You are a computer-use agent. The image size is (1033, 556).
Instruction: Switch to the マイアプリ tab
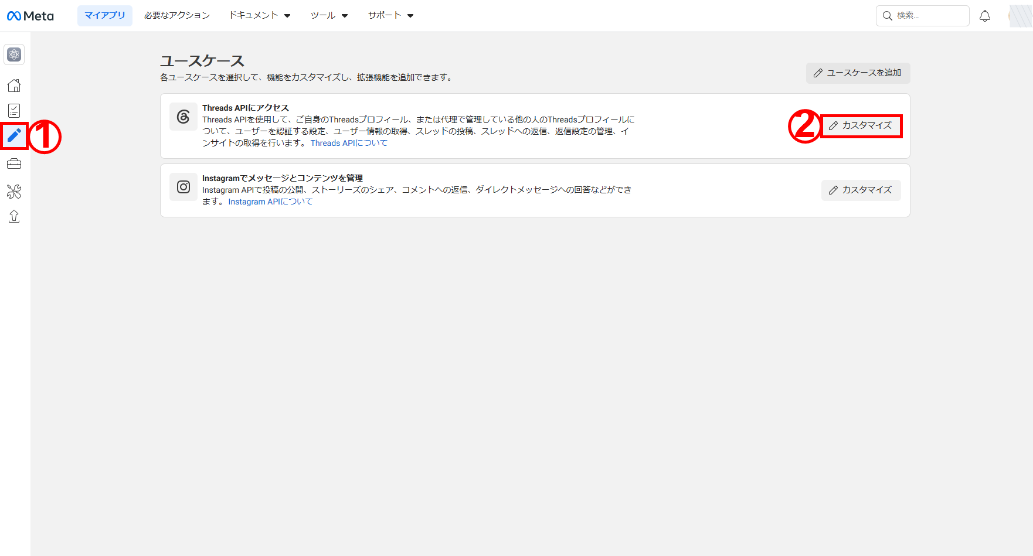[x=105, y=16]
